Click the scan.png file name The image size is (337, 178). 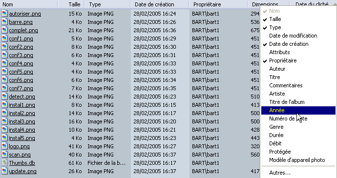pyautogui.click(x=20, y=155)
